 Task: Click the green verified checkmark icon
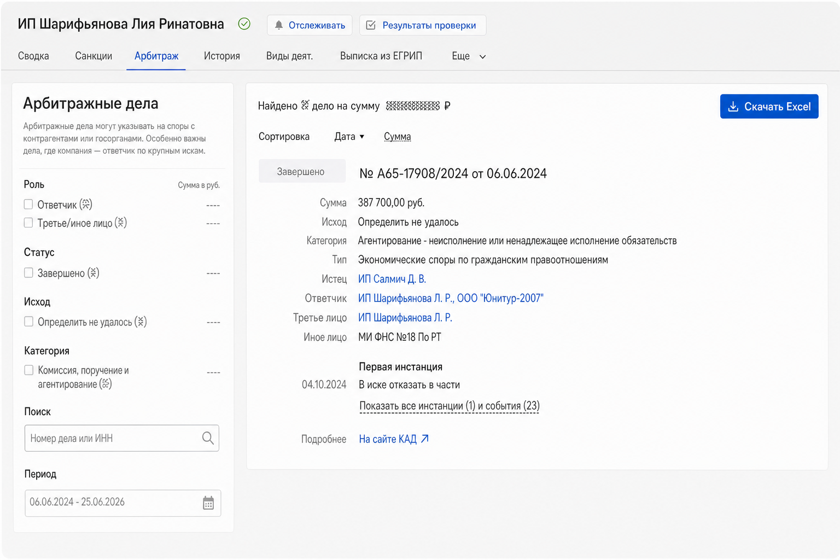click(244, 24)
